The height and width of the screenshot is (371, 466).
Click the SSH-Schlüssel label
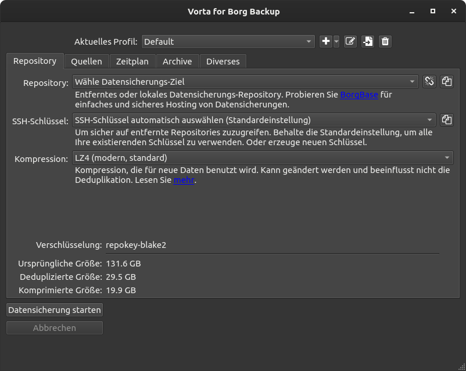coord(41,121)
